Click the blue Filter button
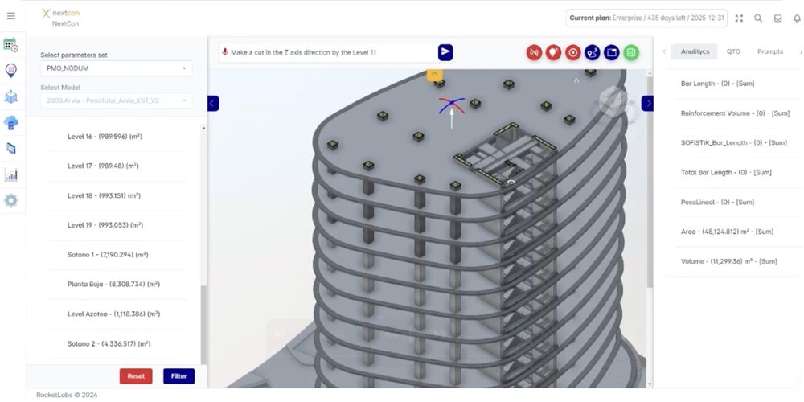Image resolution: width=804 pixels, height=402 pixels. point(178,375)
